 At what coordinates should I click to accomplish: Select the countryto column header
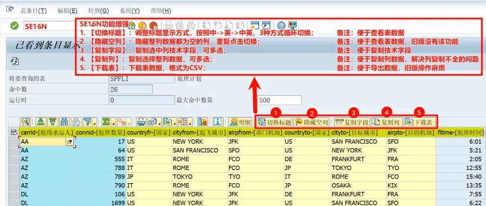pos(307,133)
